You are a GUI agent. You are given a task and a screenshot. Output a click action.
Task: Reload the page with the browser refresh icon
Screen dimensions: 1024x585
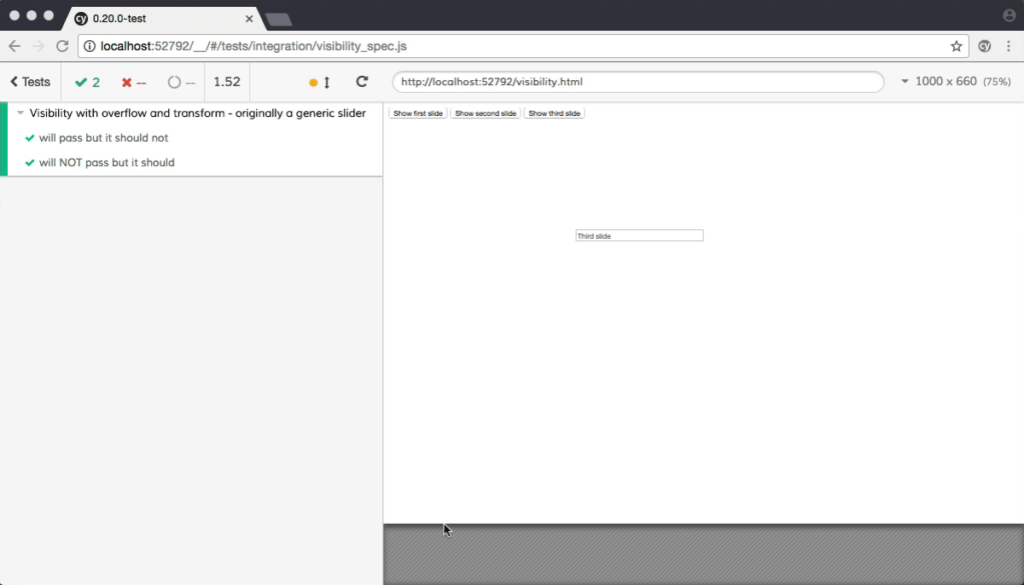62,46
